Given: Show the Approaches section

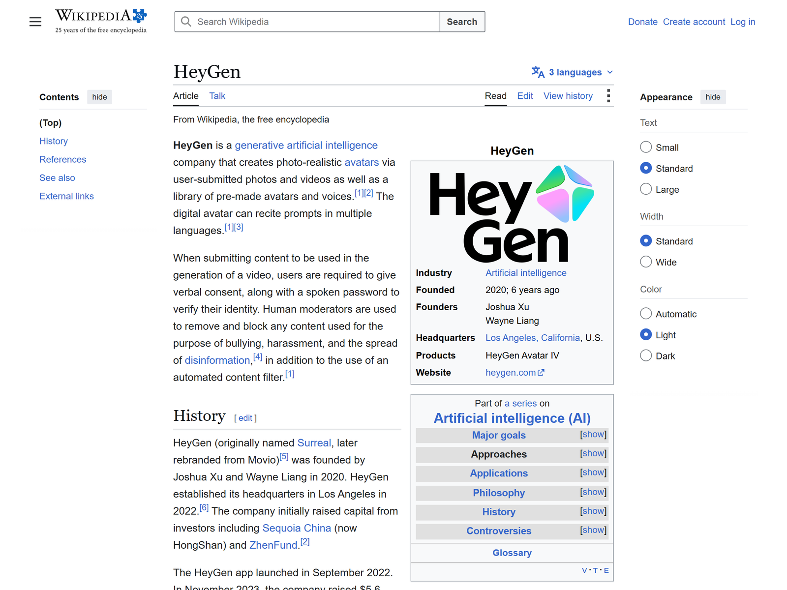Looking at the screenshot, I should click(x=593, y=453).
